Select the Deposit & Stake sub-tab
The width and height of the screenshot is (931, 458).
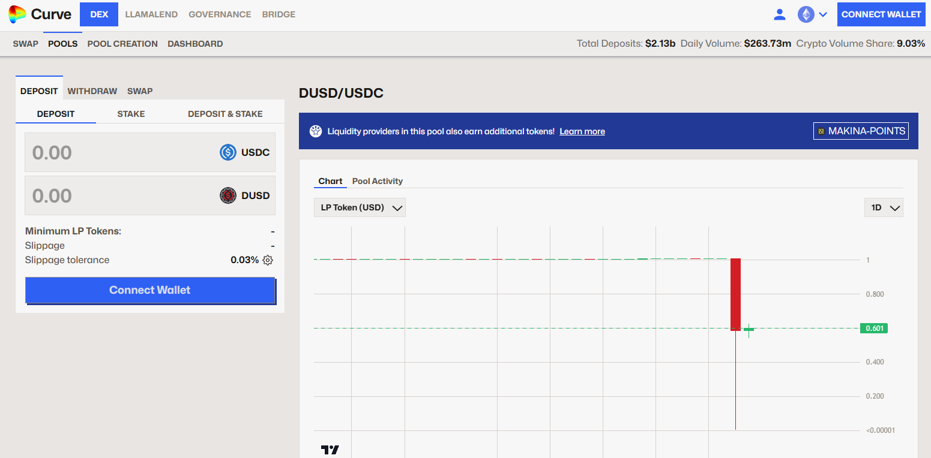pos(225,114)
